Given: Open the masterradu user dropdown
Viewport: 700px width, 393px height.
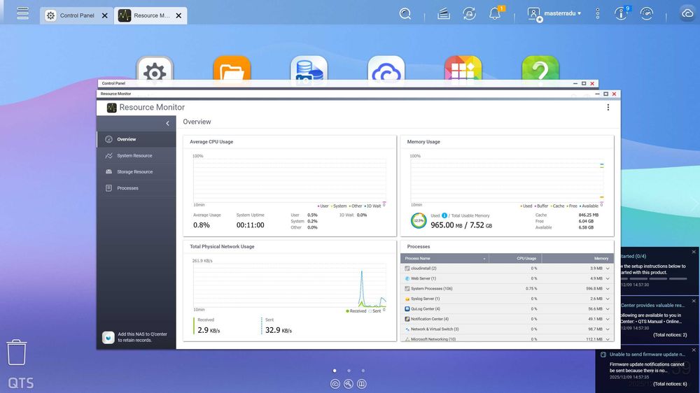Looking at the screenshot, I should (563, 13).
